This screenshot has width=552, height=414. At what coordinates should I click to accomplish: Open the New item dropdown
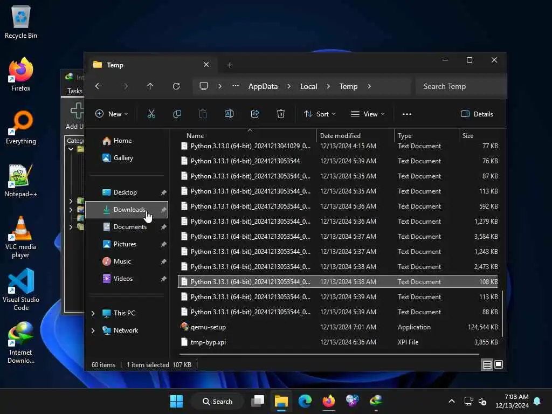[112, 114]
